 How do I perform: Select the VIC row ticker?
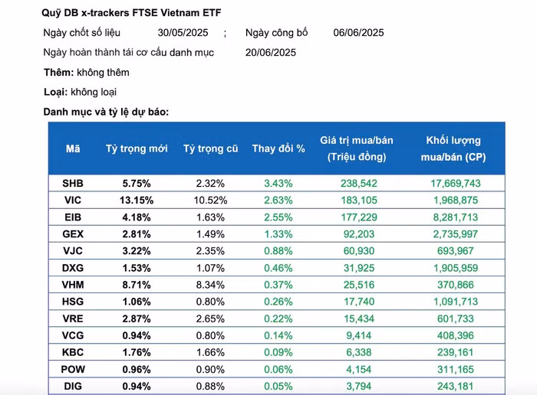[73, 200]
